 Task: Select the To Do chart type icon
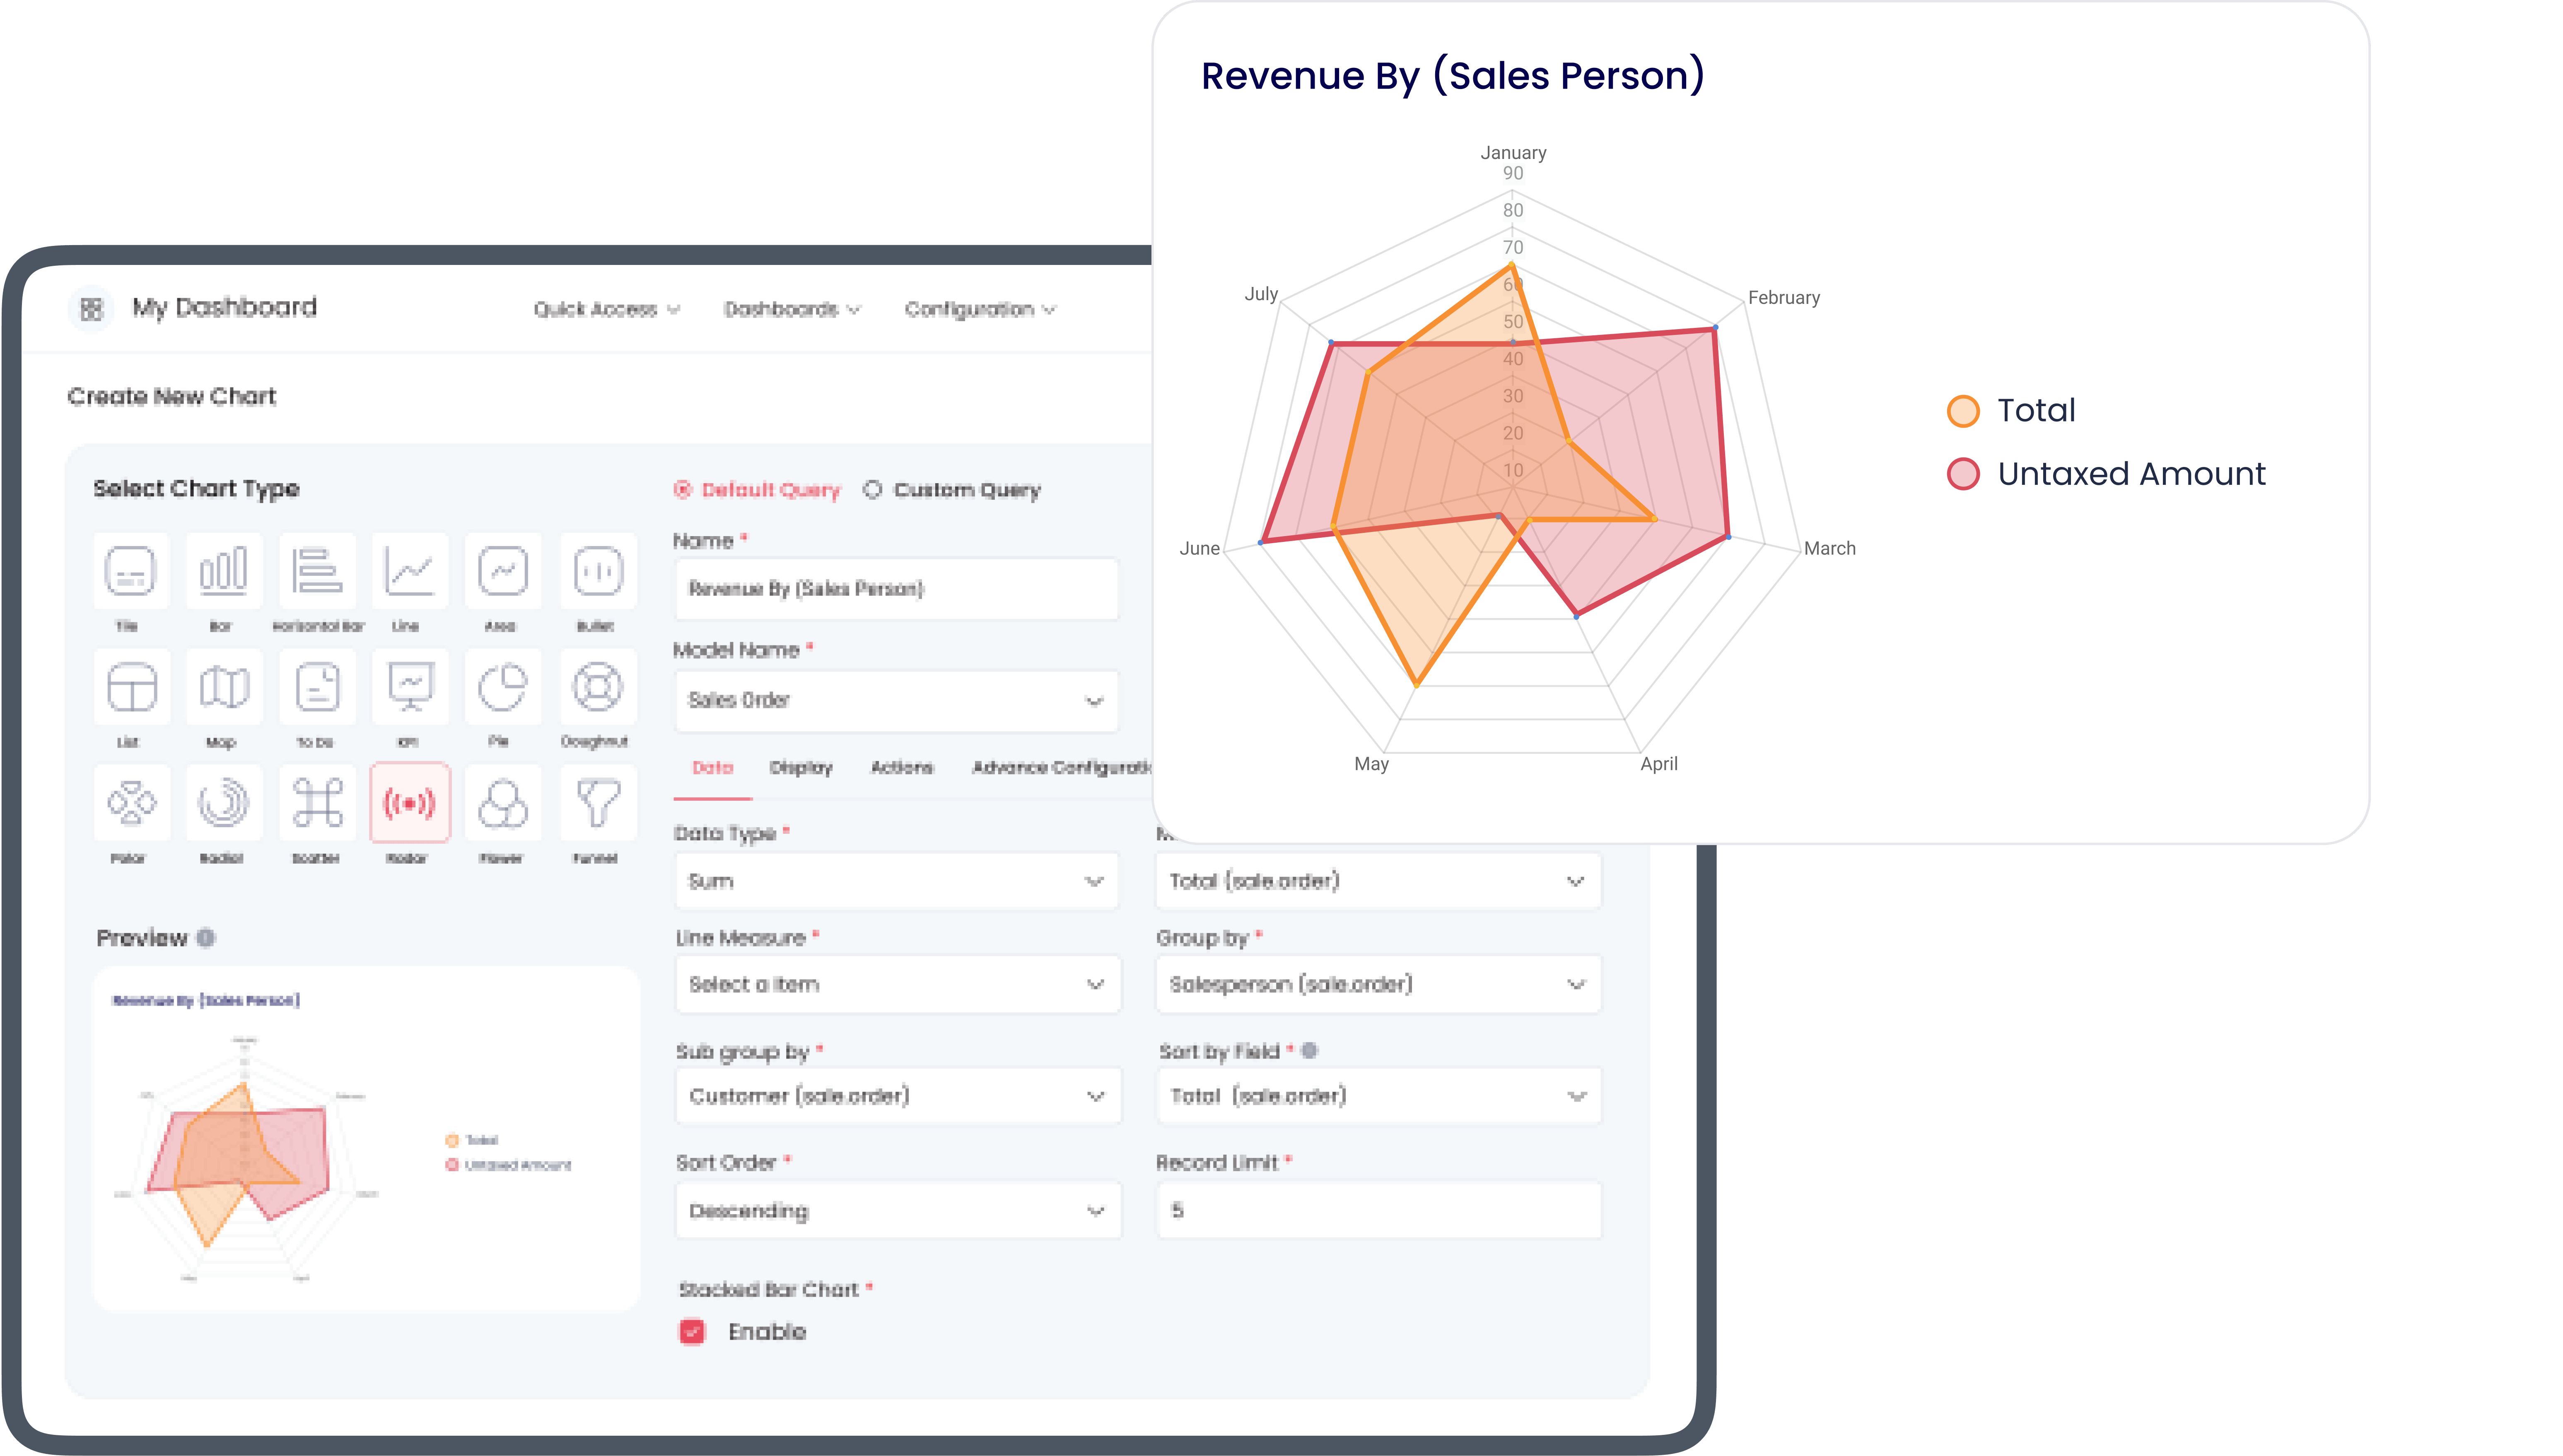pyautogui.click(x=317, y=687)
